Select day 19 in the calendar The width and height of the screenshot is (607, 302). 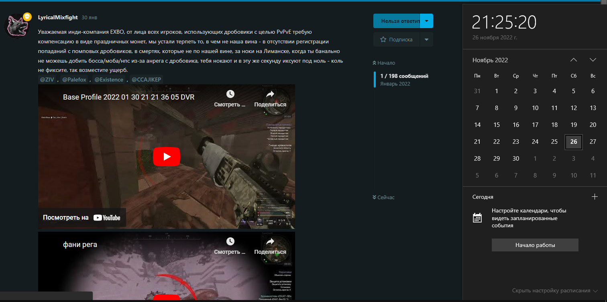pos(574,125)
